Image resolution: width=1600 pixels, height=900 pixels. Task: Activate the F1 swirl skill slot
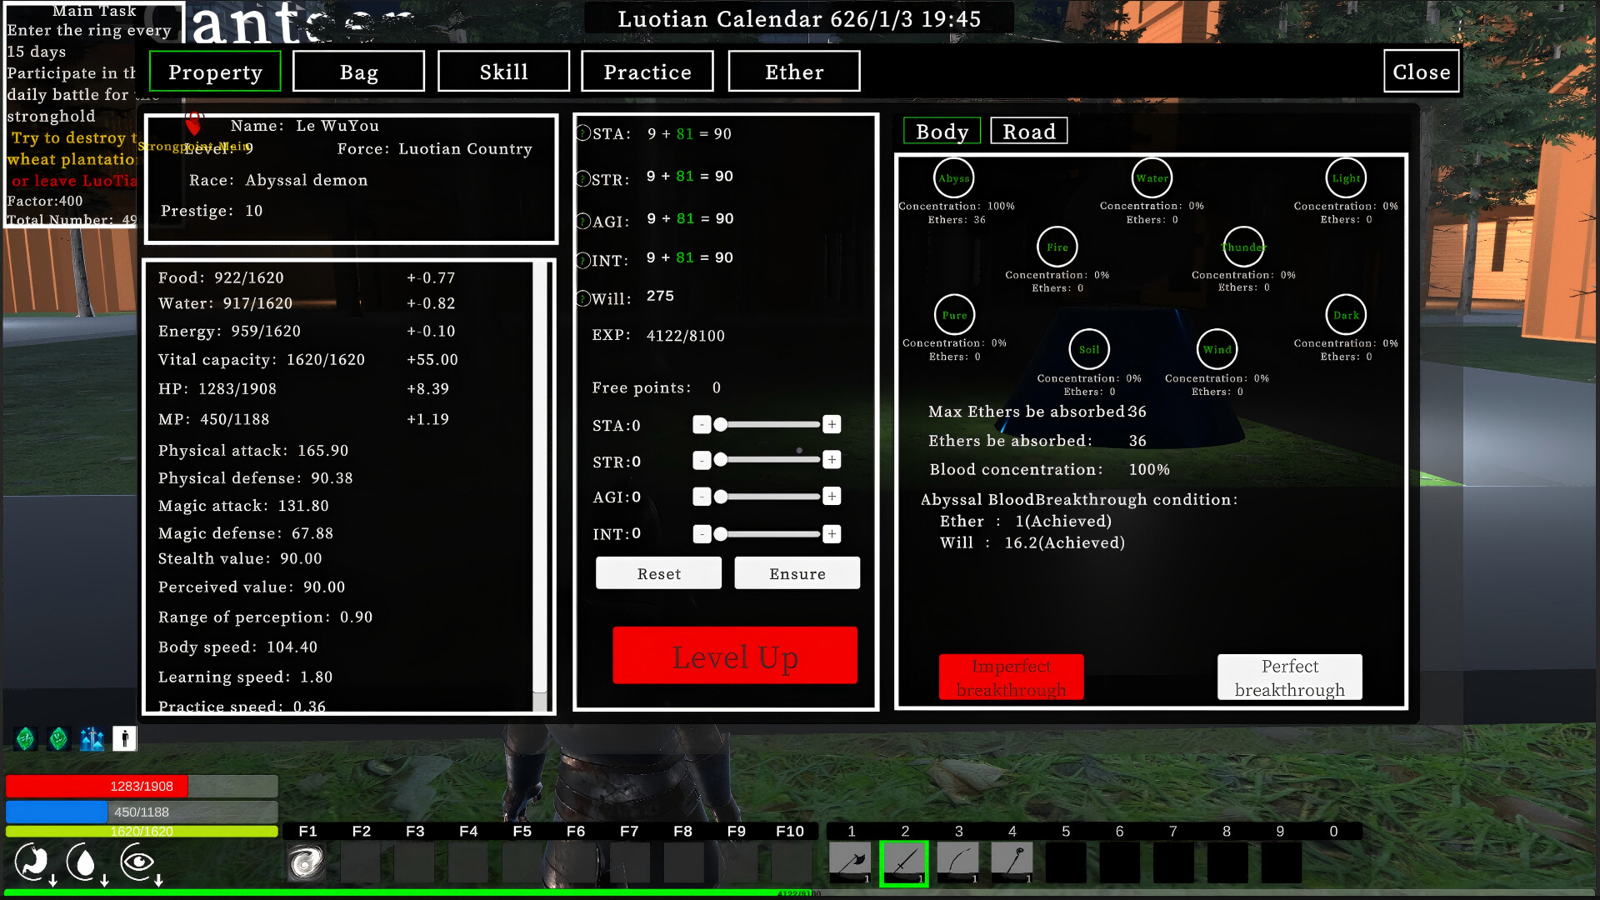[307, 862]
